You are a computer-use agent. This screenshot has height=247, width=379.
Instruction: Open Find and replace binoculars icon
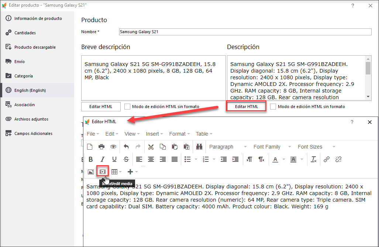click(x=199, y=147)
